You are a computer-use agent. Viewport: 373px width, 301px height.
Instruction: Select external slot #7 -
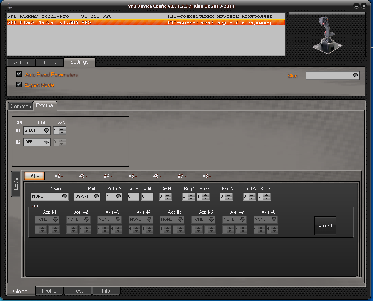(182, 176)
